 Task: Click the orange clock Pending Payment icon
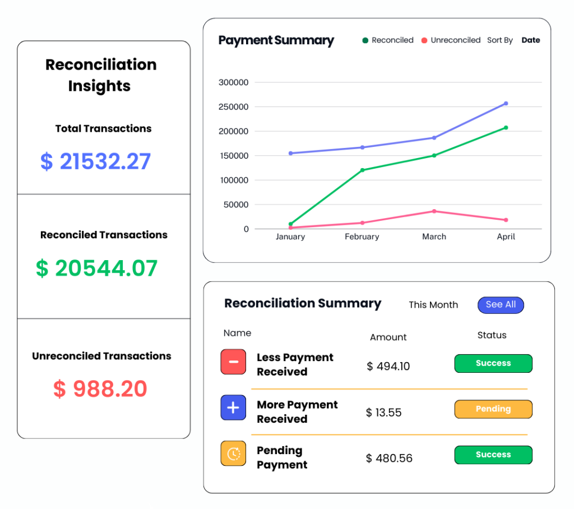click(x=233, y=454)
